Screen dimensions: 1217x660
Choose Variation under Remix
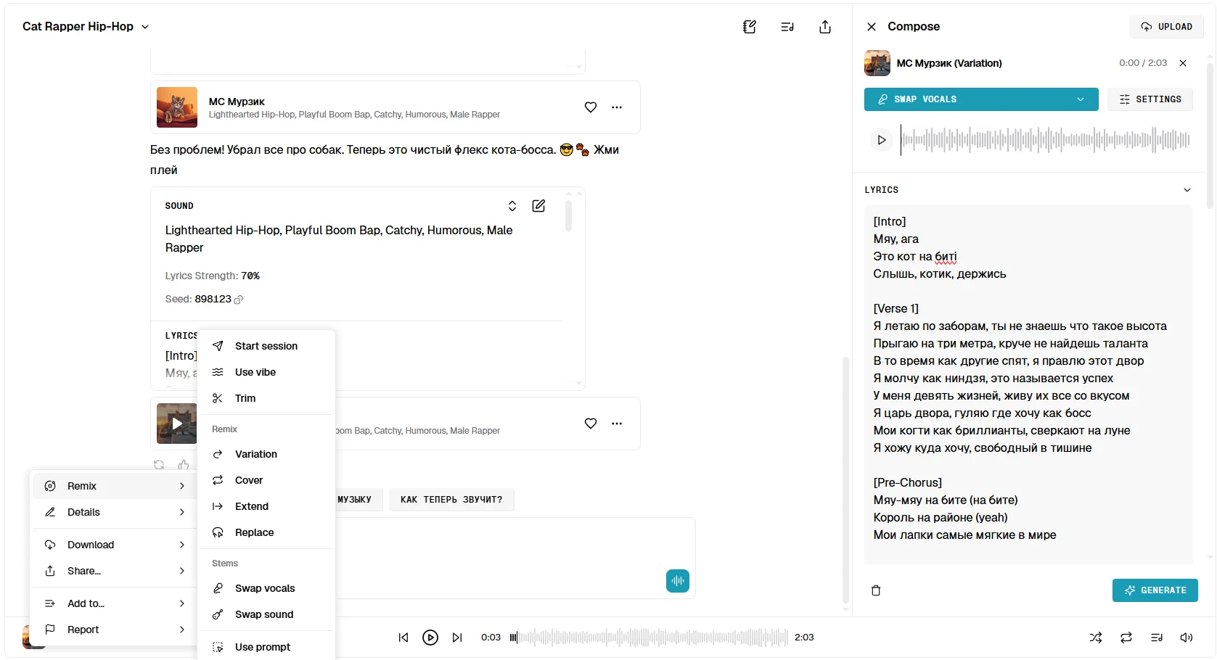266,454
